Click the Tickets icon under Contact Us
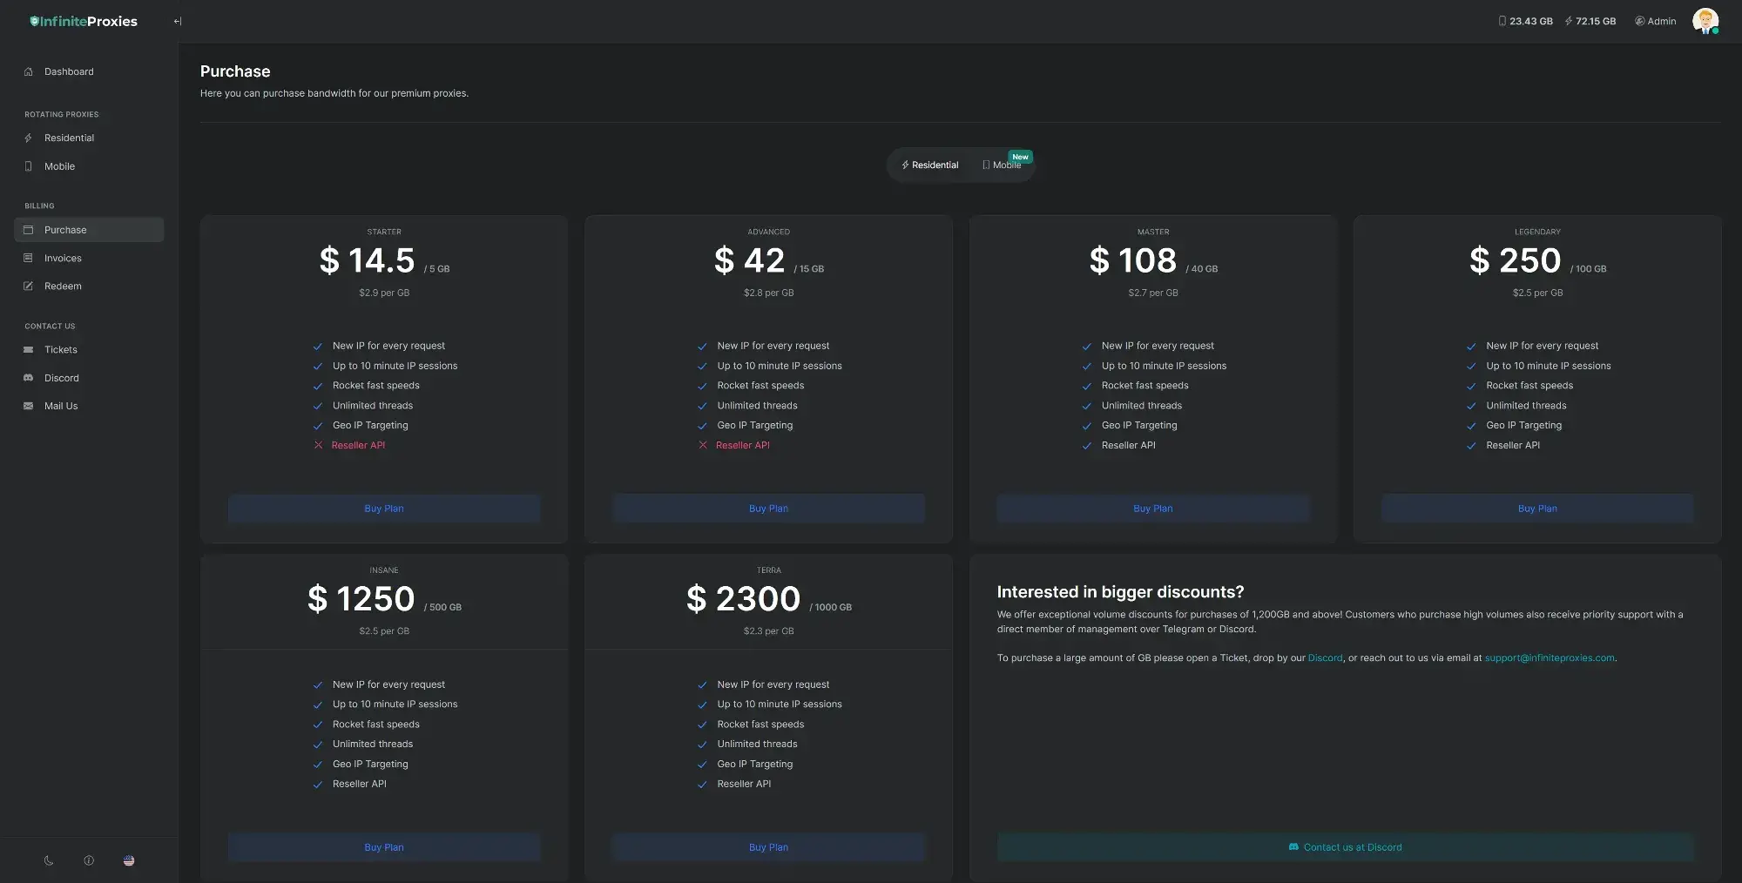Image resolution: width=1742 pixels, height=883 pixels. click(x=29, y=349)
